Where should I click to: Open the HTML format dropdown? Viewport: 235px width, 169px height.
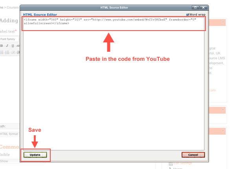tap(10, 134)
